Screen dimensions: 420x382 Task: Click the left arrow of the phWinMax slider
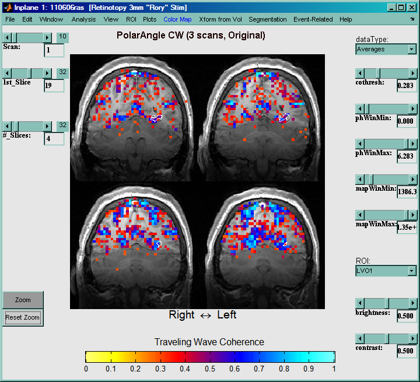[360, 143]
